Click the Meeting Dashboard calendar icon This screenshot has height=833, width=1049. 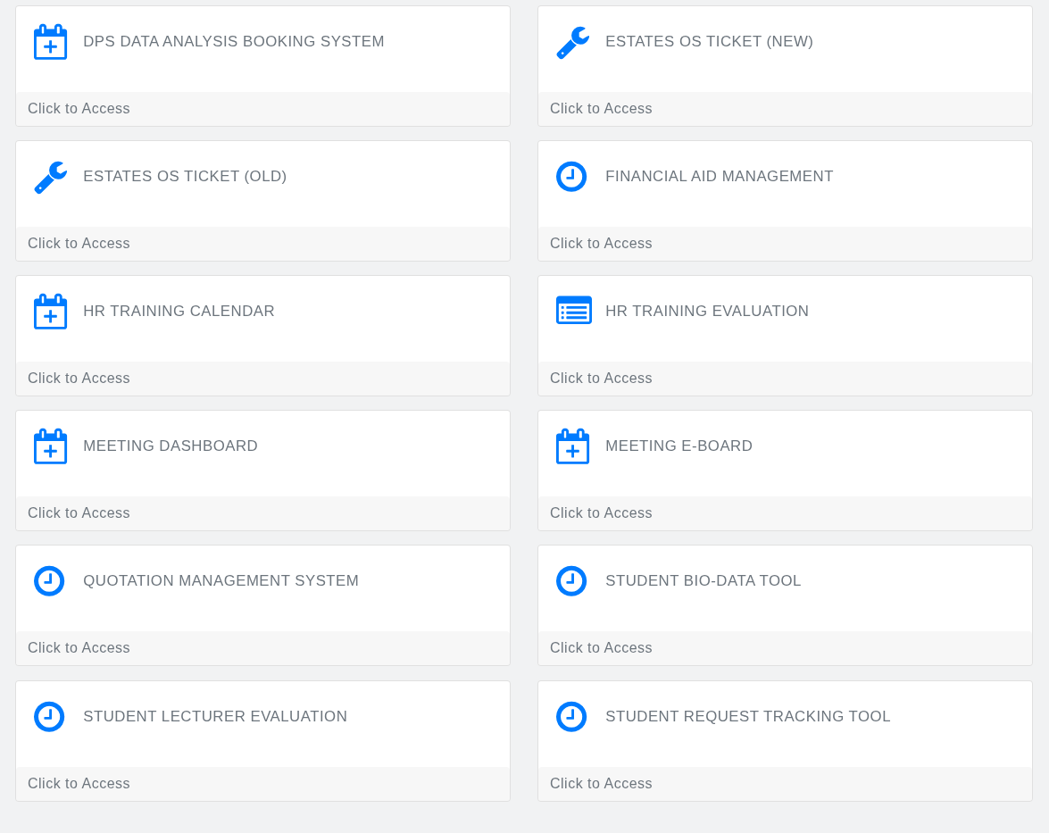(x=50, y=446)
